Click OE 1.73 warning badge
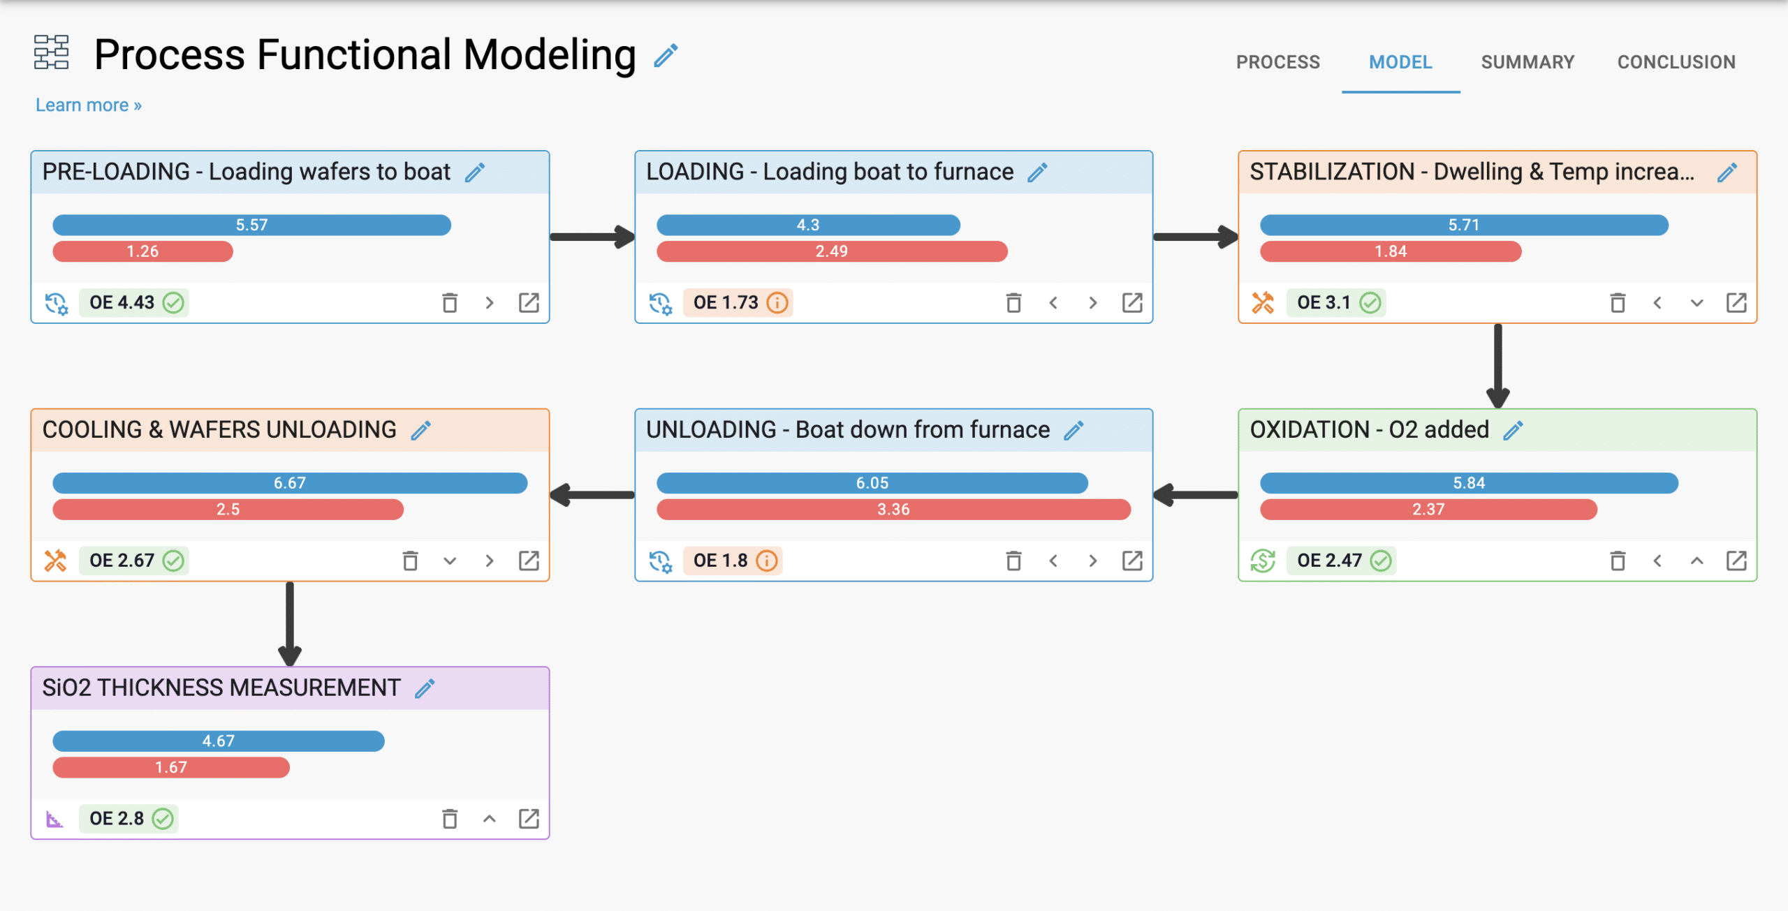 [x=738, y=303]
